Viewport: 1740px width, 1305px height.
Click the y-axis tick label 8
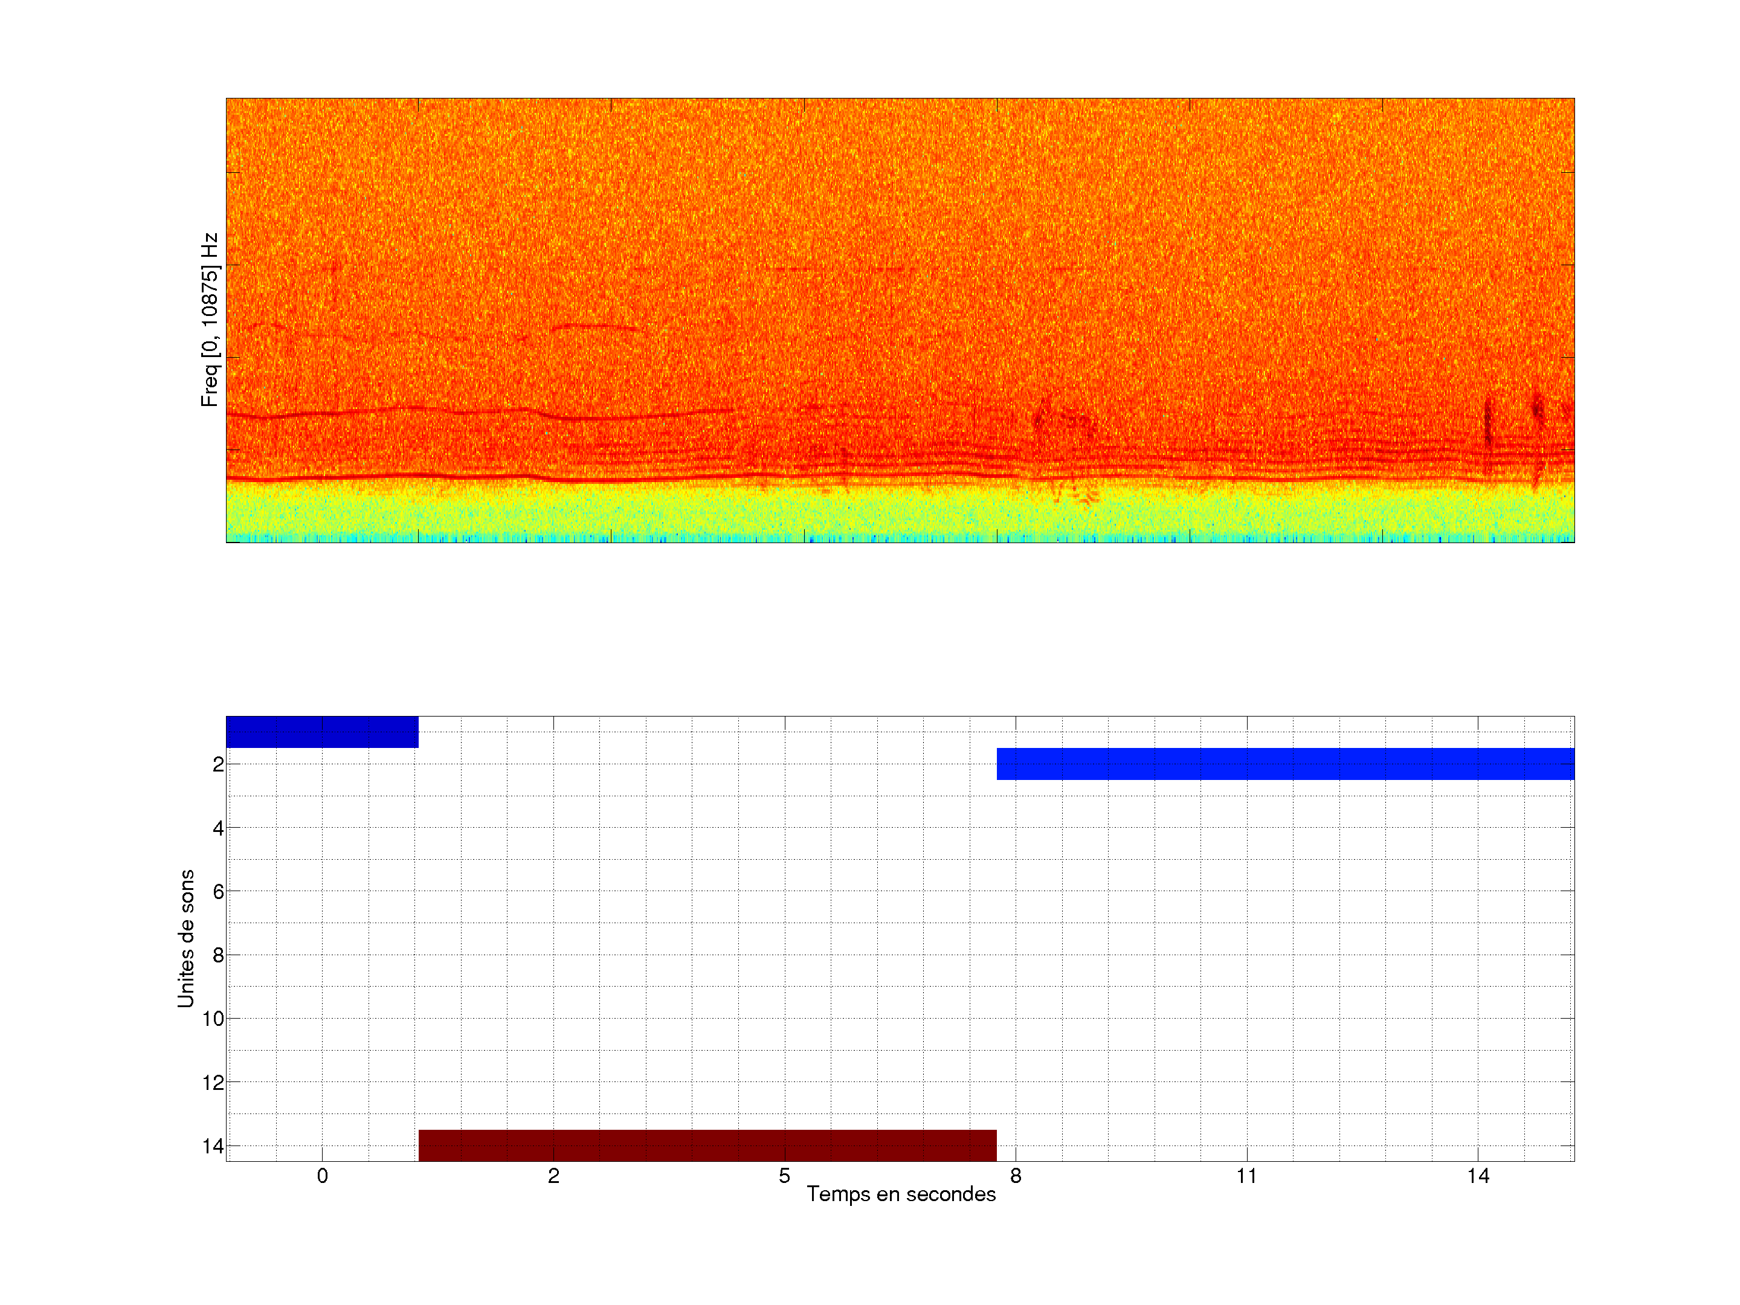point(218,956)
